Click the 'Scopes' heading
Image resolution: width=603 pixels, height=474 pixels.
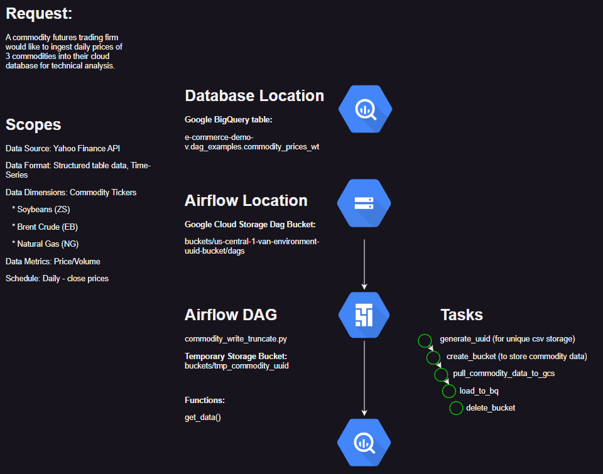(x=33, y=124)
